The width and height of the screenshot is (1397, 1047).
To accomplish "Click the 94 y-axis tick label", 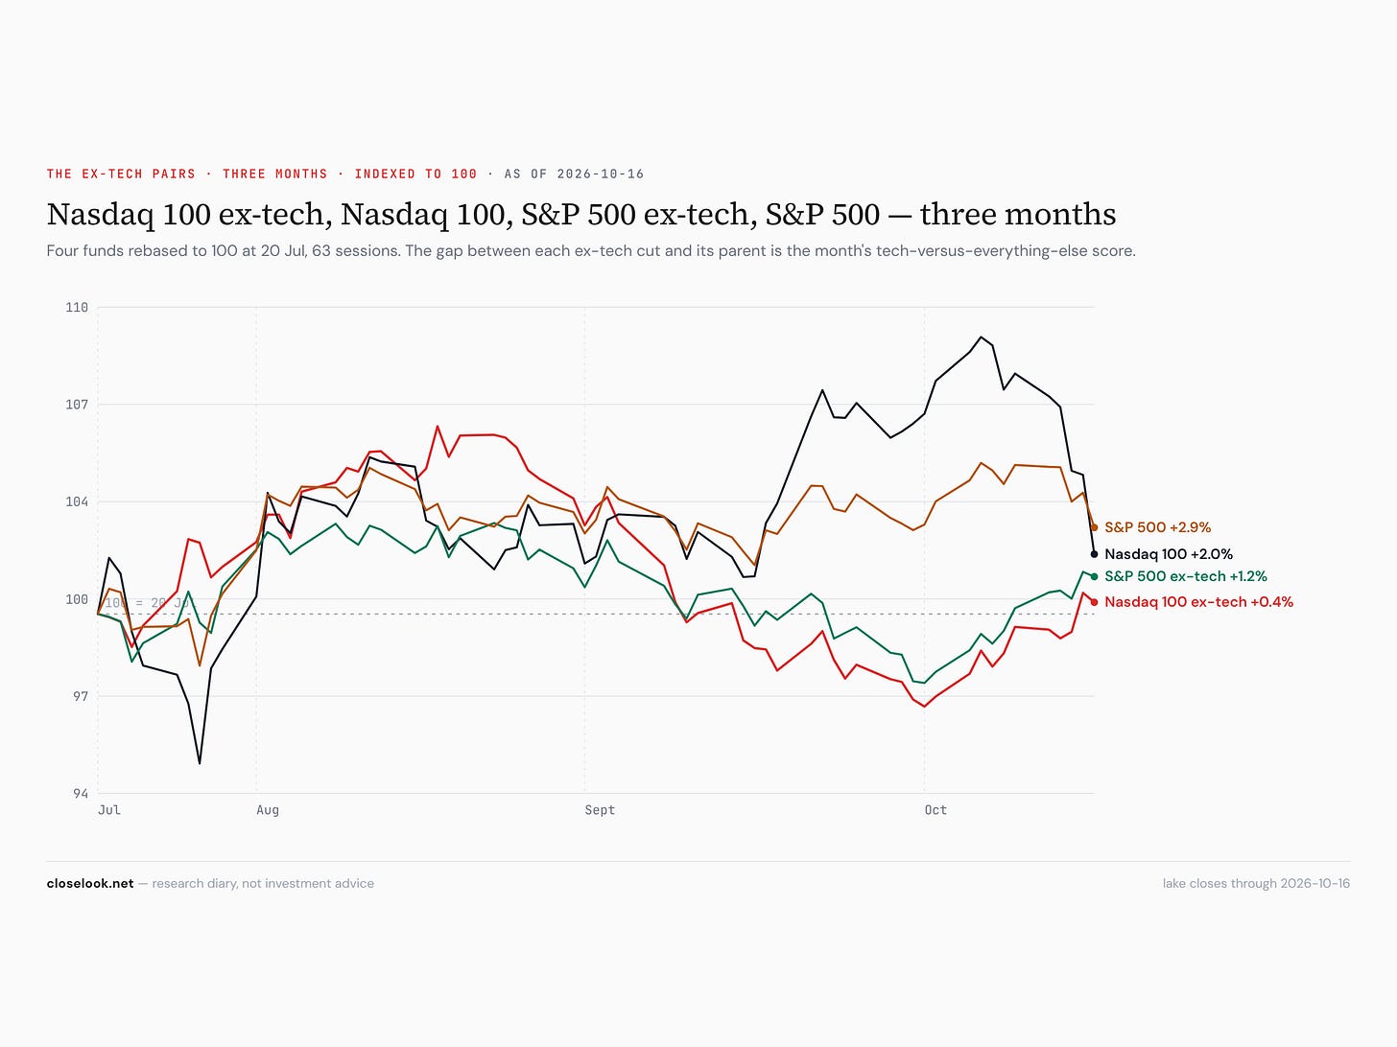I will (81, 794).
